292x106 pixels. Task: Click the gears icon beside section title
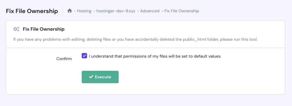[x=16, y=29]
